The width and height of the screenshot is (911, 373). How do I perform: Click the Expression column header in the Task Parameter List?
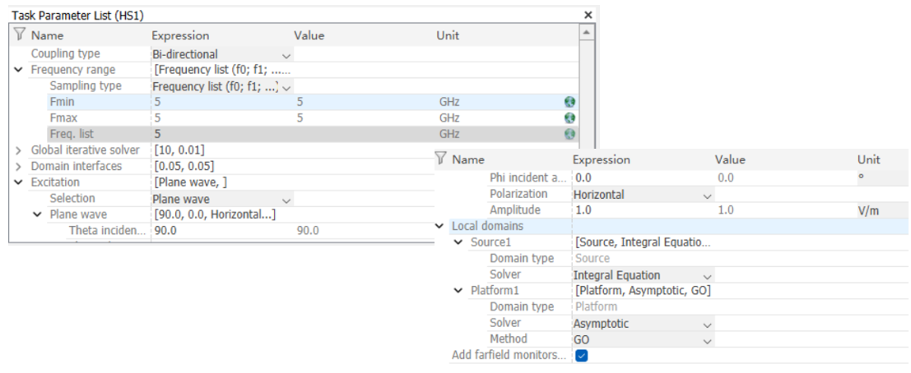[180, 35]
